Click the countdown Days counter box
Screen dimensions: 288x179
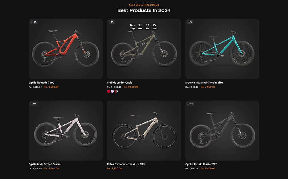coord(133,27)
